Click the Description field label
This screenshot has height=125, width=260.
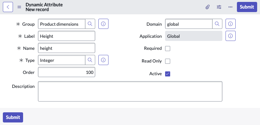23,86
